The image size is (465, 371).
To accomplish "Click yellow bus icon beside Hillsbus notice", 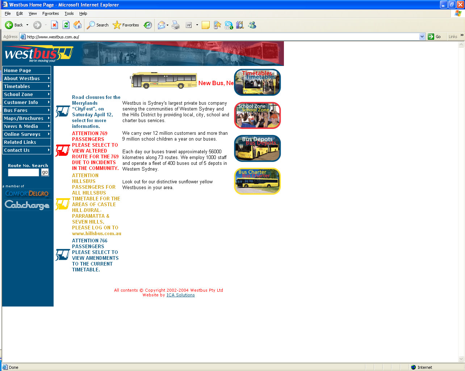I will click(x=62, y=204).
